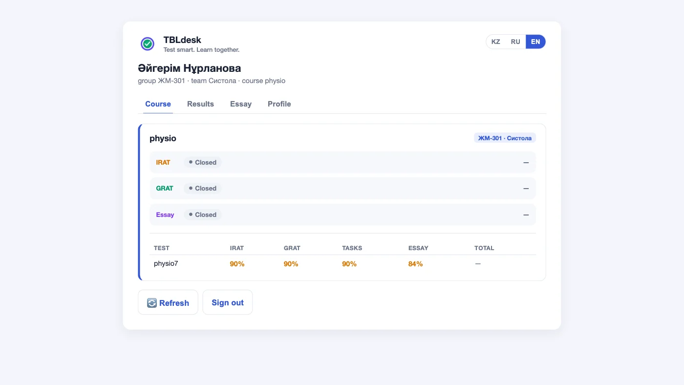The width and height of the screenshot is (684, 385).
Task: Go to the Profile tab
Action: coord(279,104)
